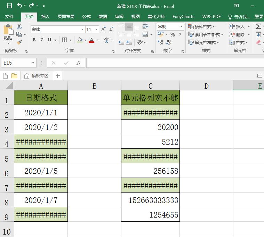
Task: Open the Name Box dropdown arrow
Action: point(33,63)
